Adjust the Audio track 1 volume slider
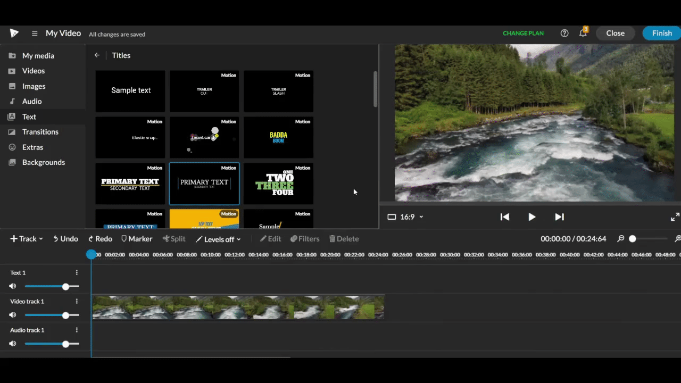Image resolution: width=681 pixels, height=383 pixels. click(x=52, y=344)
